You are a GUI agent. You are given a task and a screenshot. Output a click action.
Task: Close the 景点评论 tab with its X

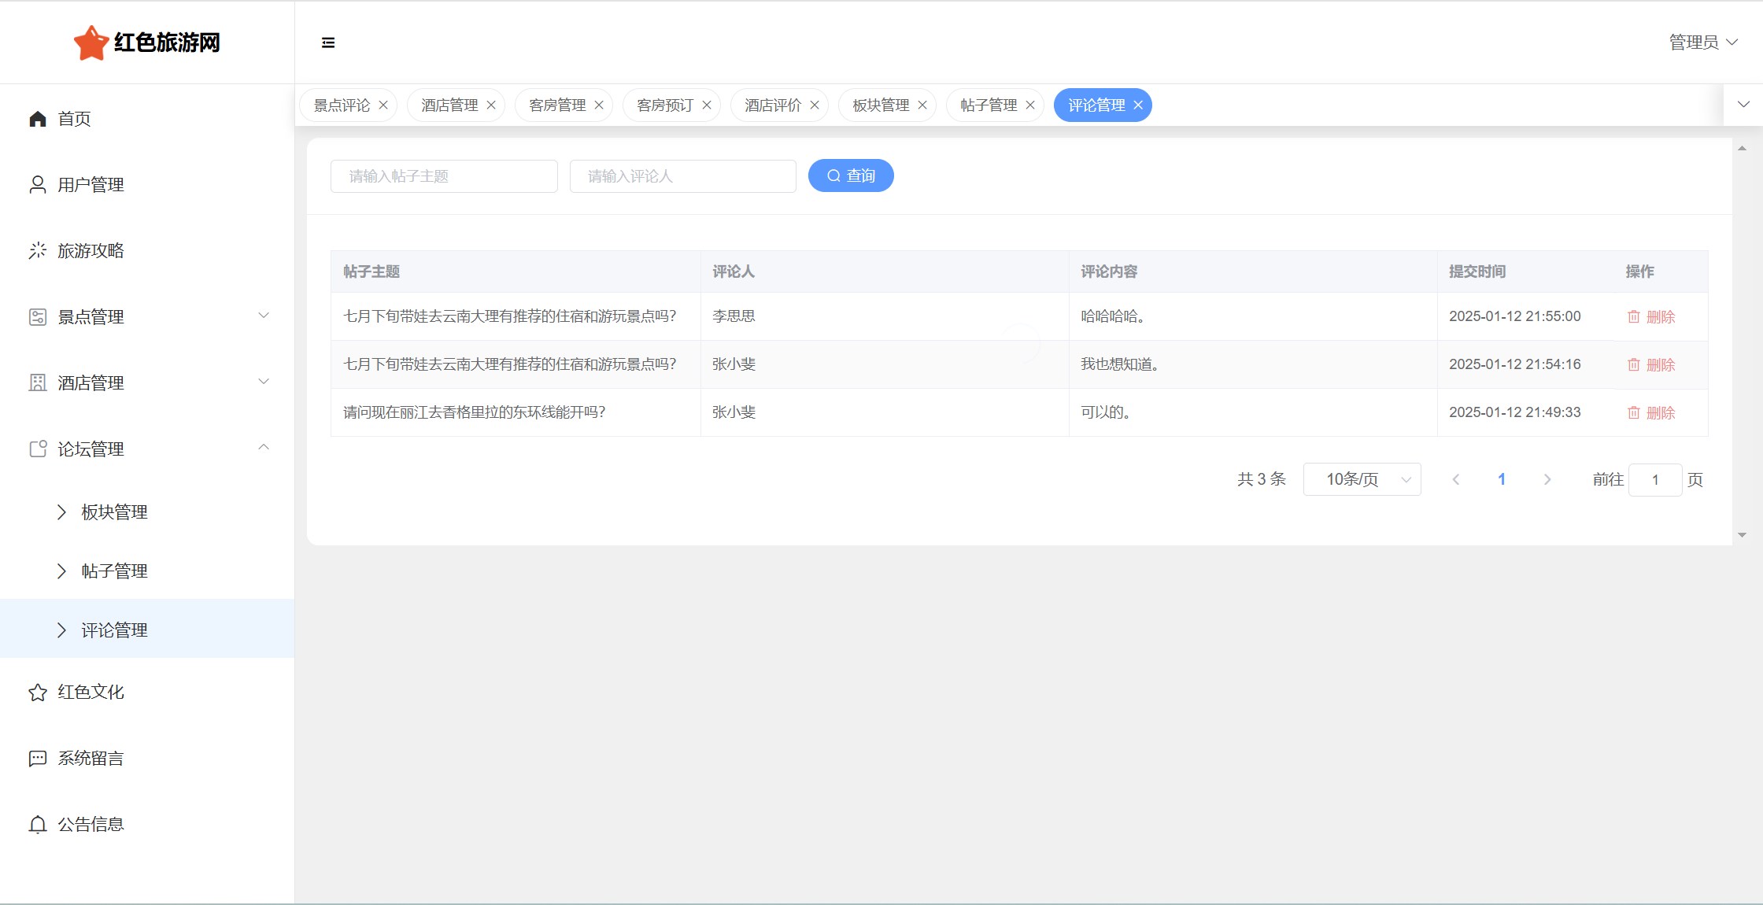[x=383, y=105]
